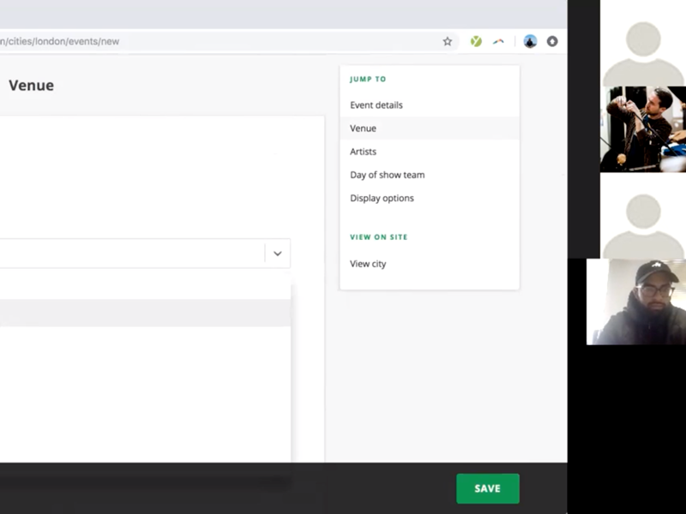686x514 pixels.
Task: Select the video tile of man in cap
Action: point(636,302)
